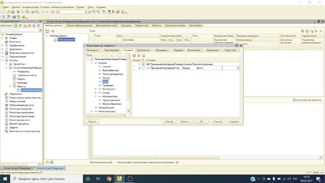The height and width of the screenshot is (183, 325).
Task: Open the toolbar search box dropdown arrow
Action: click(86, 12)
